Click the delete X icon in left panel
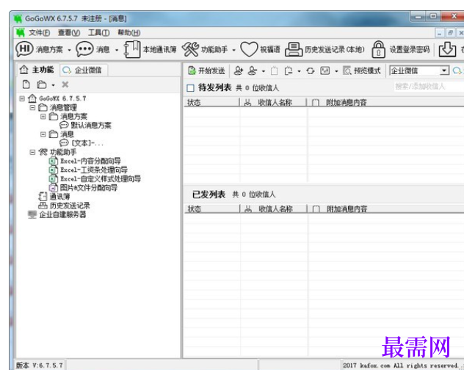This screenshot has height=370, width=464. 65,84
